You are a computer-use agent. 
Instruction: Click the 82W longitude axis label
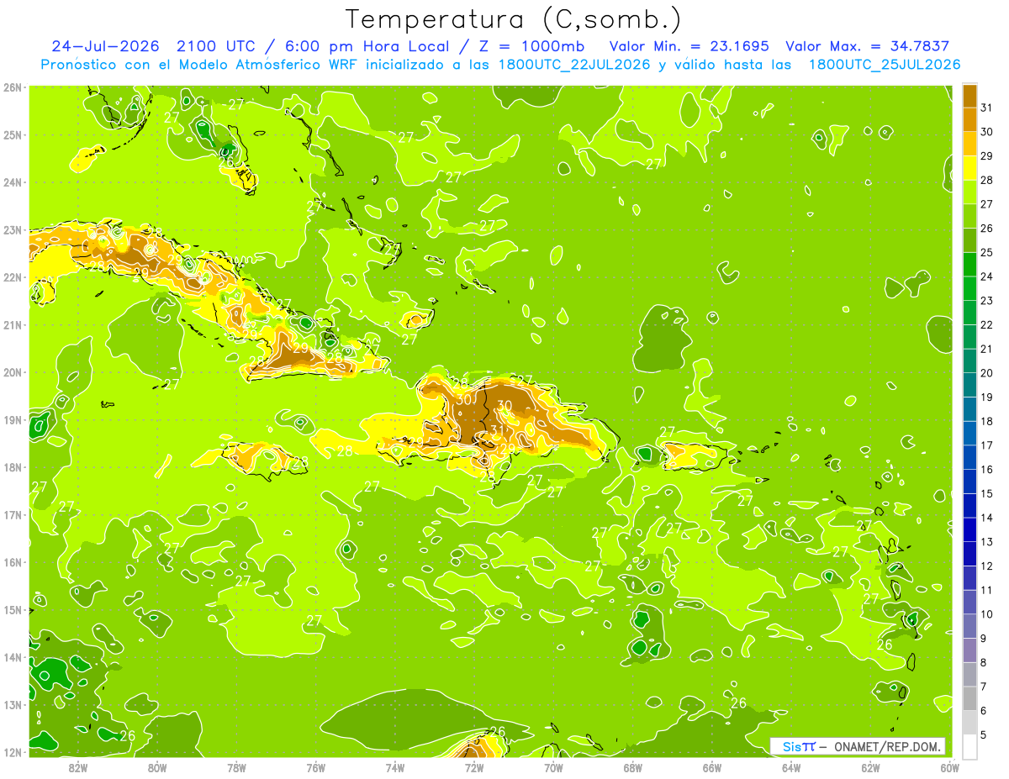click(x=78, y=766)
